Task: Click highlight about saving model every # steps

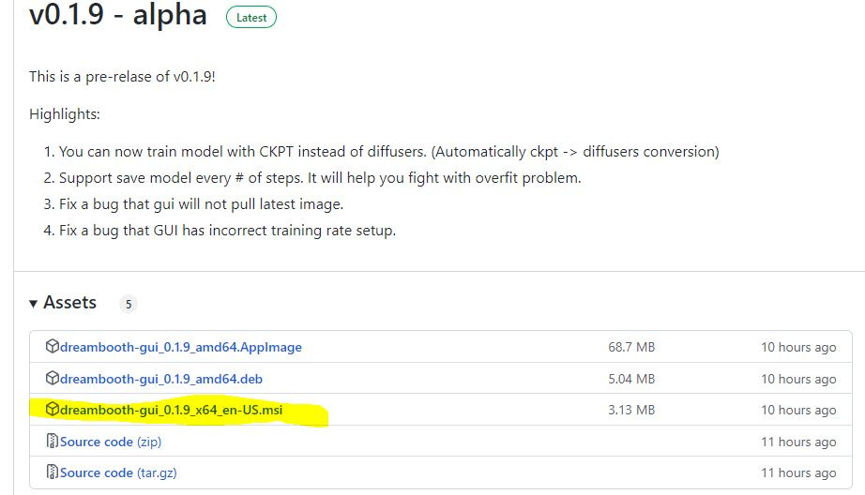Action: pos(320,178)
